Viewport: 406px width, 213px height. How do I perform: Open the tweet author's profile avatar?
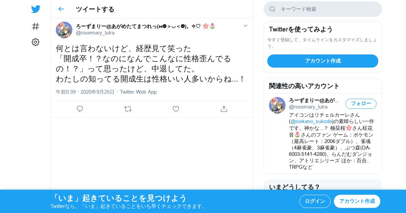[64, 30]
